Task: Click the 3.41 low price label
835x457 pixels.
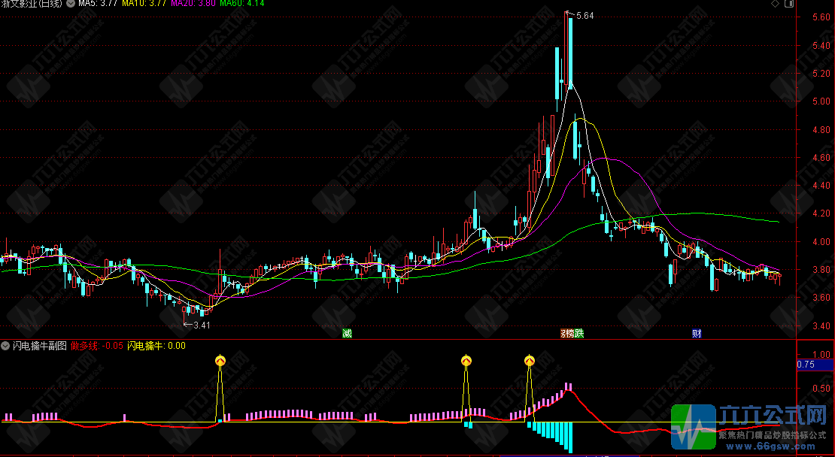Action: point(199,325)
